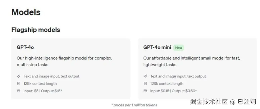Click the pricing card icon under GPT-4o mini
260x109 pixels.
click(145, 91)
